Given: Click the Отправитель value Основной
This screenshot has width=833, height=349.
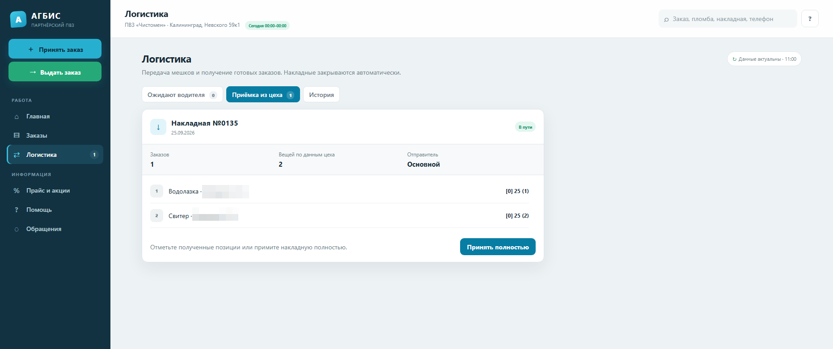Looking at the screenshot, I should tap(423, 164).
